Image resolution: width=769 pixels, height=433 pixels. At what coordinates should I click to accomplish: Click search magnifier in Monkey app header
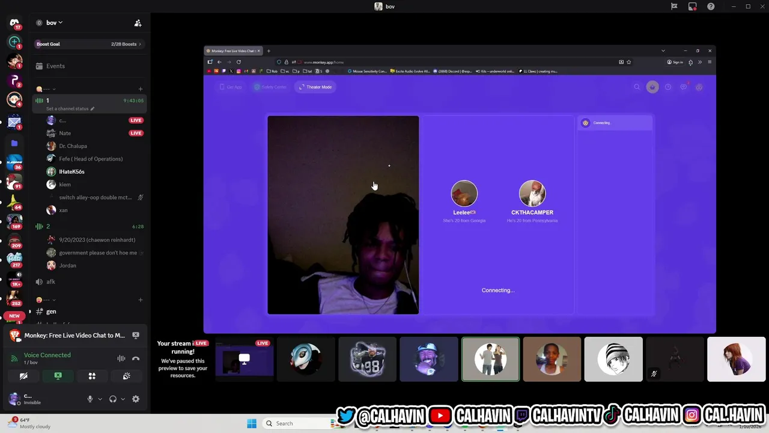tap(637, 87)
